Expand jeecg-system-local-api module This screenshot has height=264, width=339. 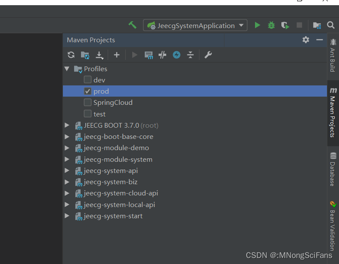click(x=67, y=204)
